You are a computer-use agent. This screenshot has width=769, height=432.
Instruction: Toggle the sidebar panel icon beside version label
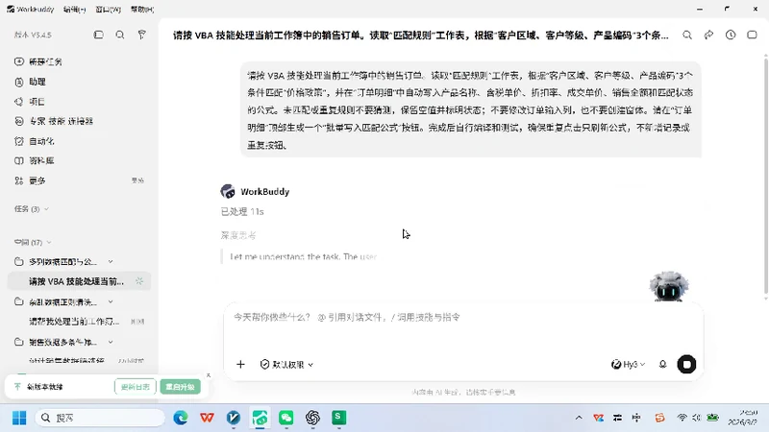coord(99,35)
